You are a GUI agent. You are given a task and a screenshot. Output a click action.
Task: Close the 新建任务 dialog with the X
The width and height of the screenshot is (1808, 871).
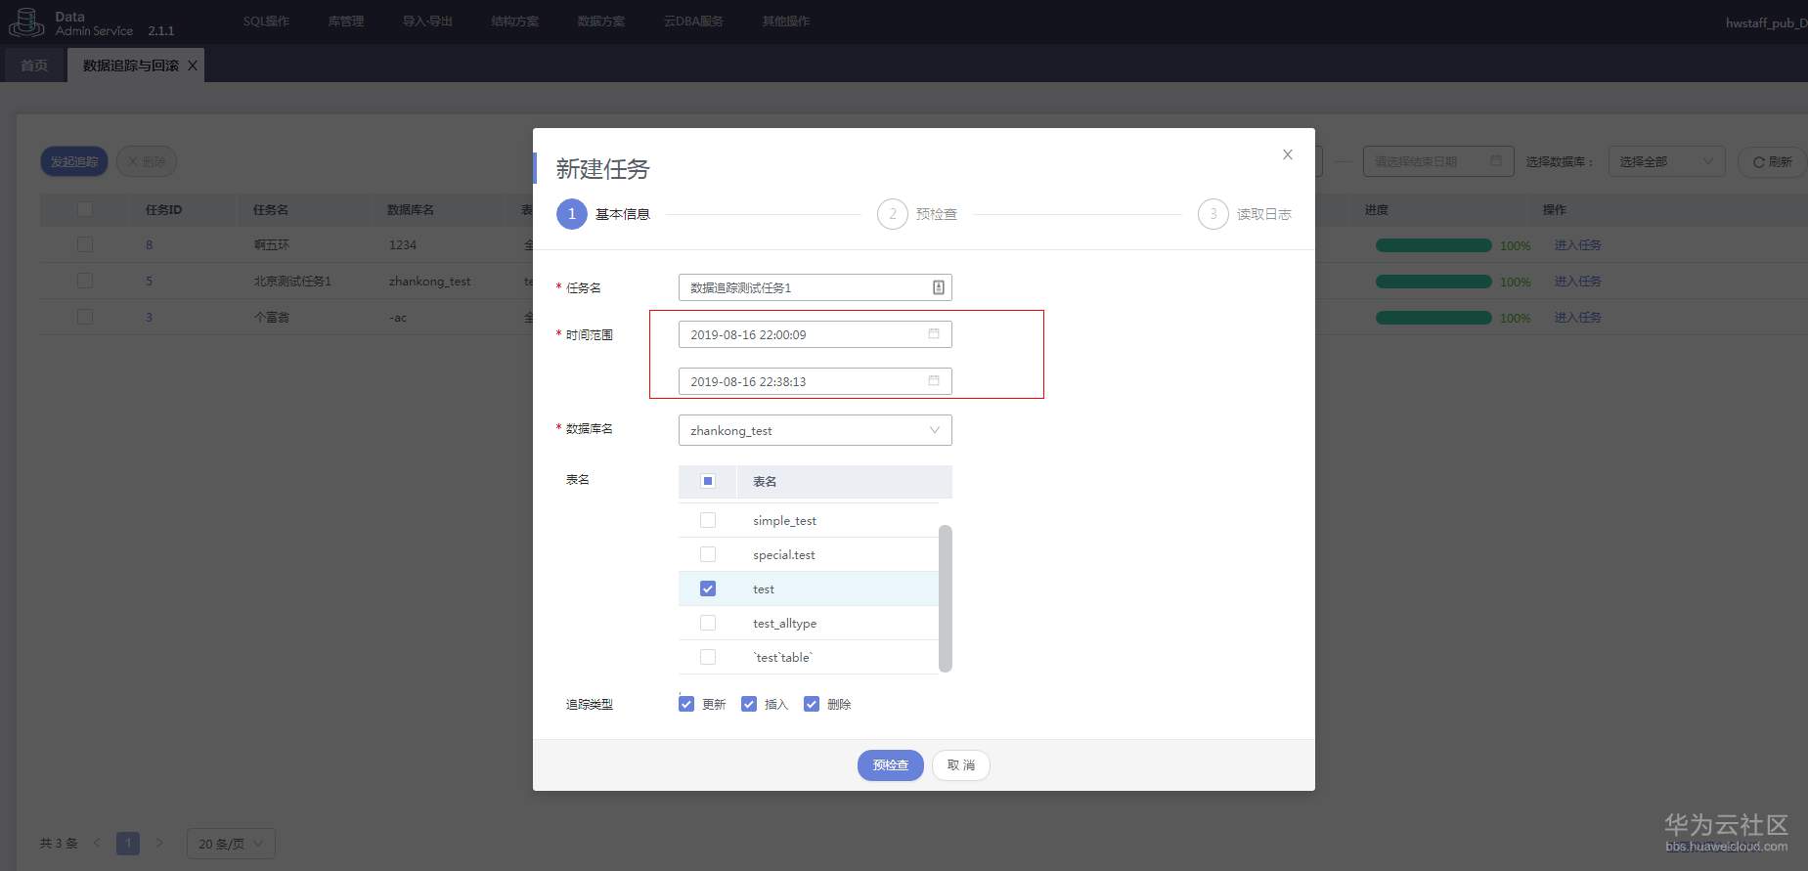coord(1288,154)
